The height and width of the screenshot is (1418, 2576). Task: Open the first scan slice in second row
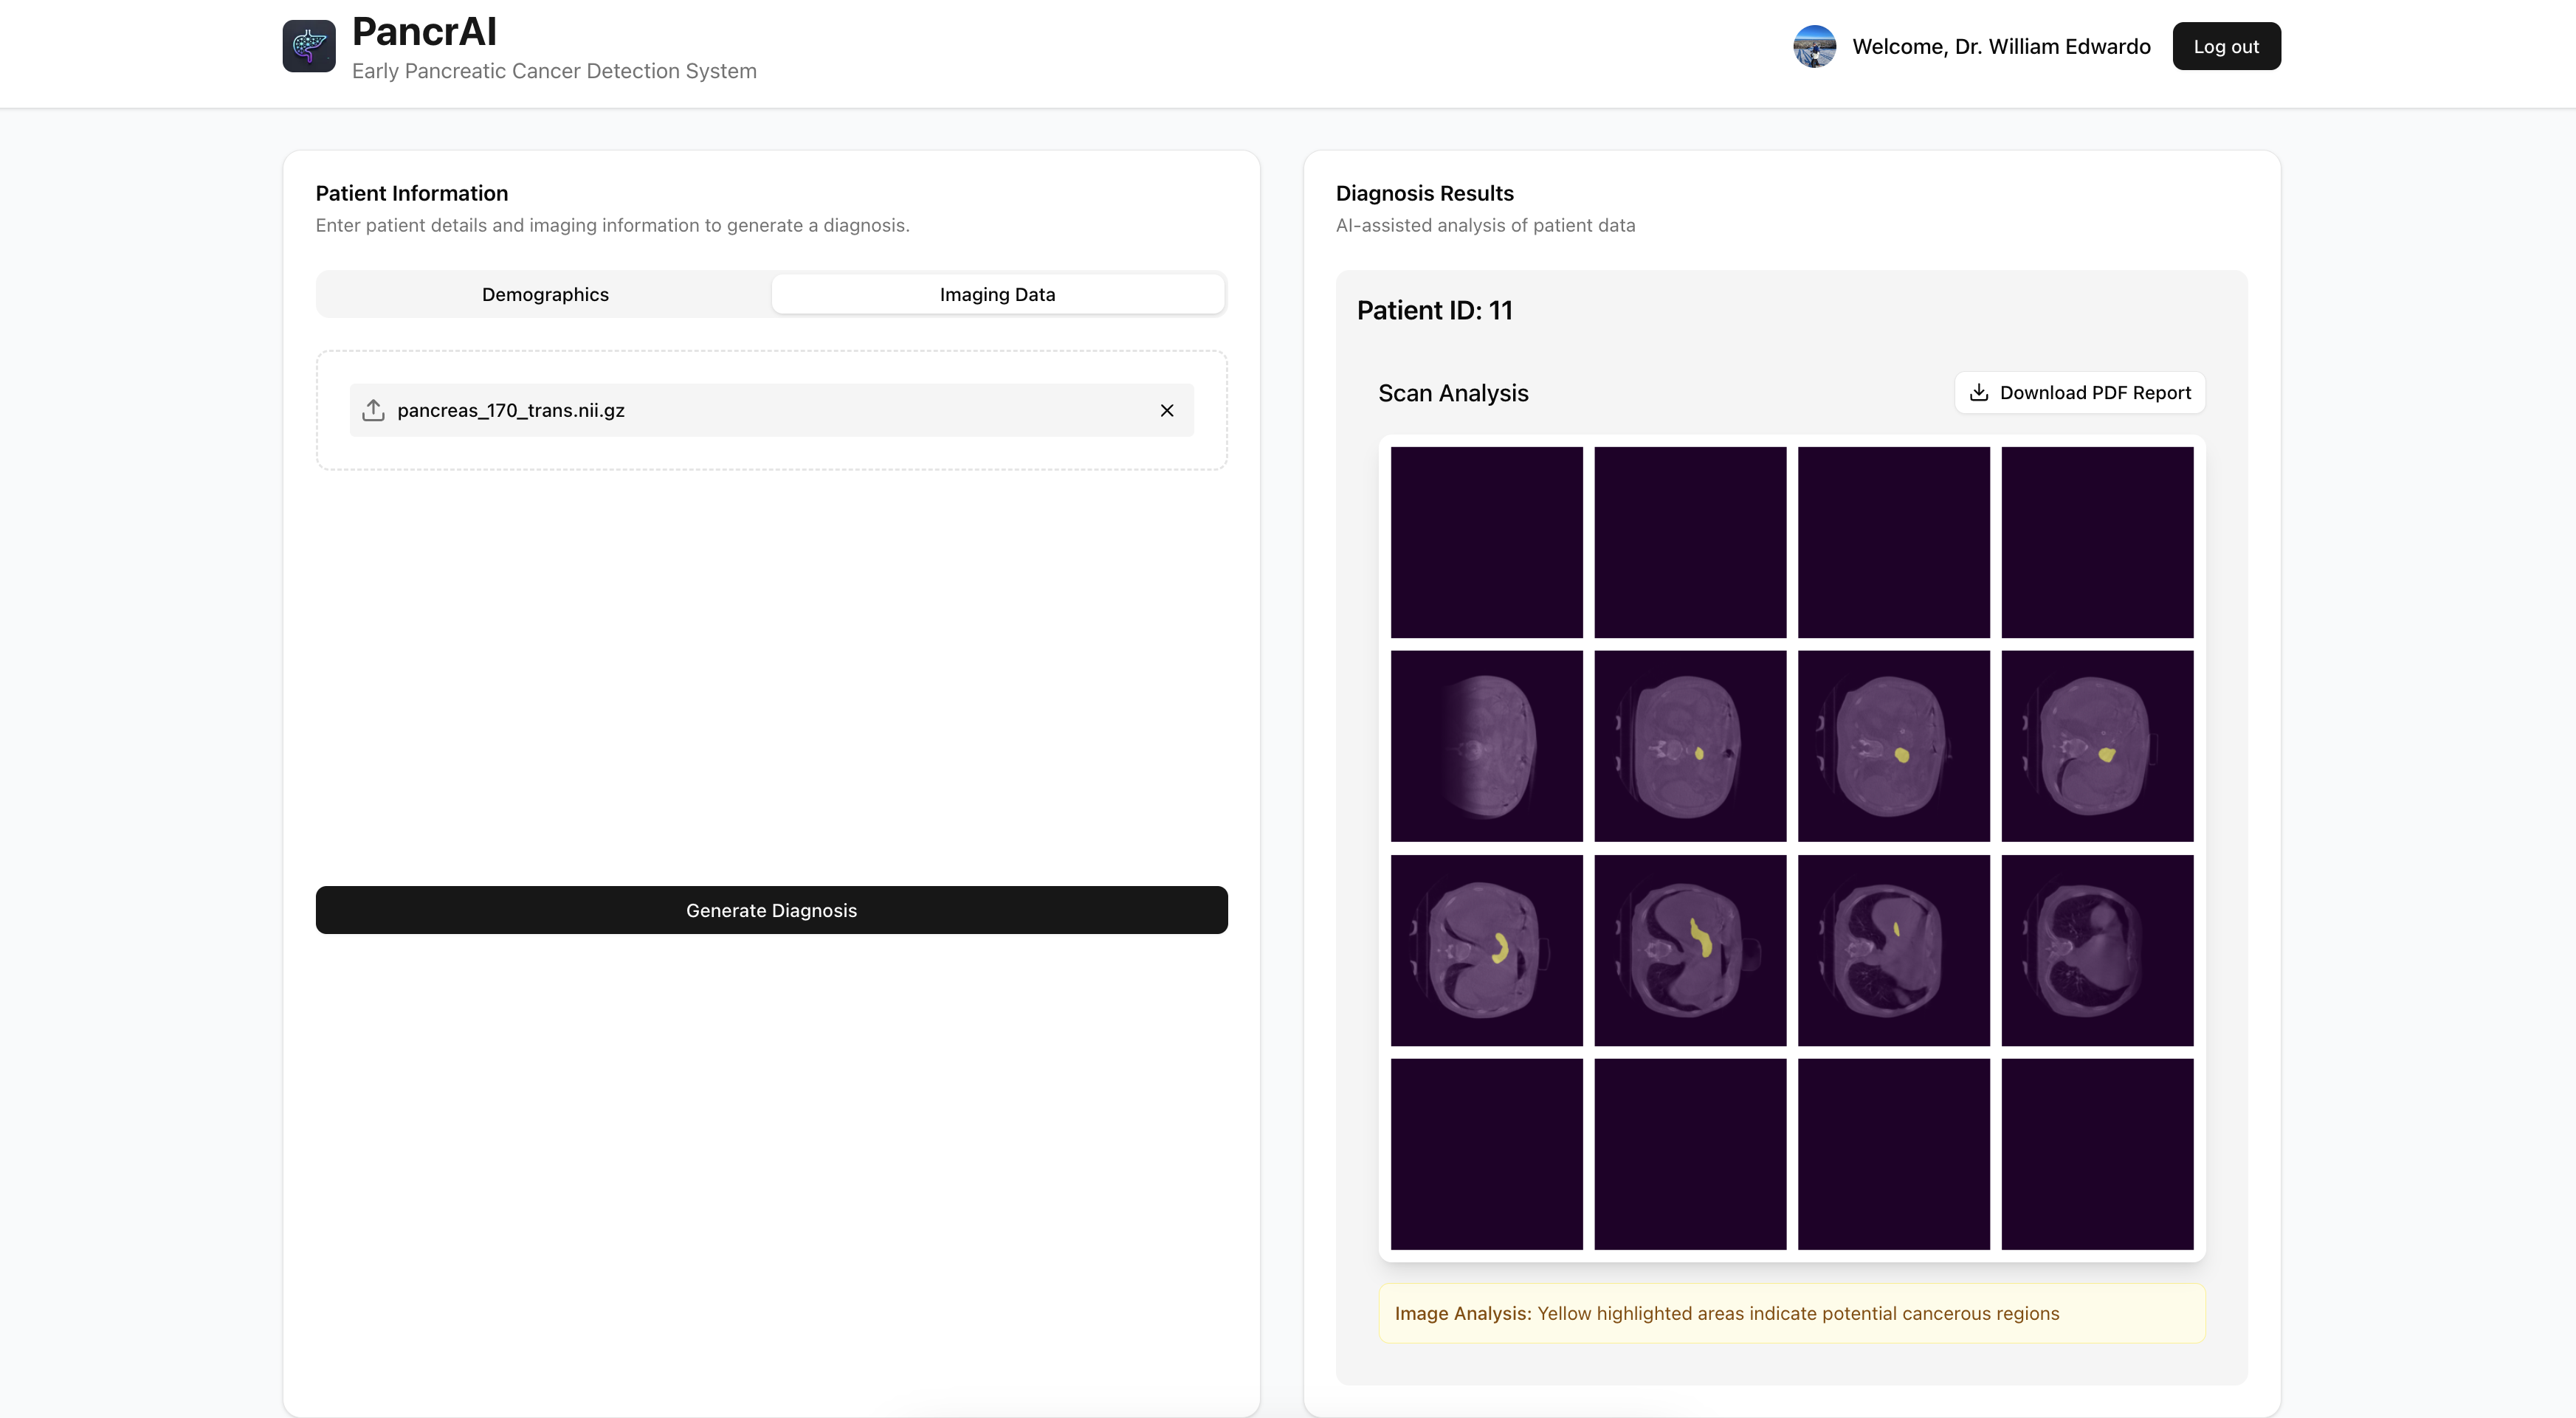tap(1486, 745)
